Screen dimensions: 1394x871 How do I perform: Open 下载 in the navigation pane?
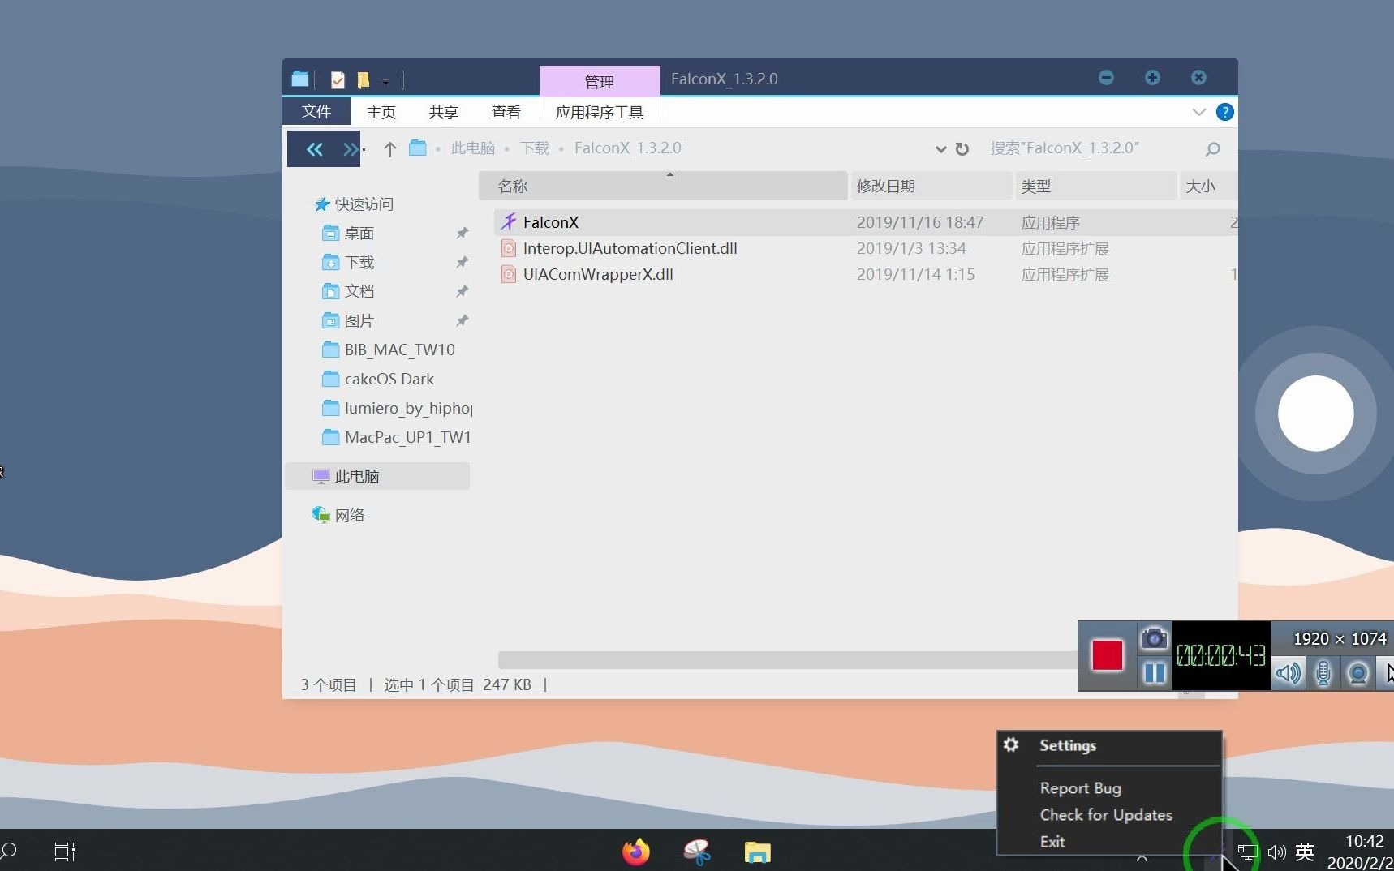(359, 263)
